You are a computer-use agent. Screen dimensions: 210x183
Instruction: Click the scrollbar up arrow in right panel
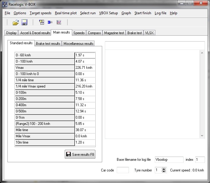coord(202,53)
